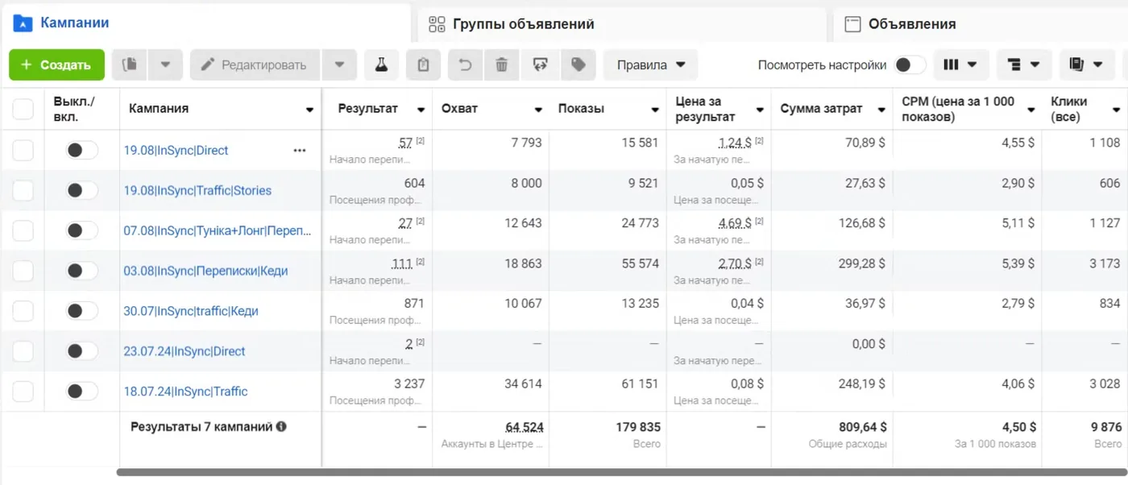Image resolution: width=1128 pixels, height=485 pixels.
Task: Open the three-dot menu for 19.08|InSync|Direct
Action: click(300, 151)
